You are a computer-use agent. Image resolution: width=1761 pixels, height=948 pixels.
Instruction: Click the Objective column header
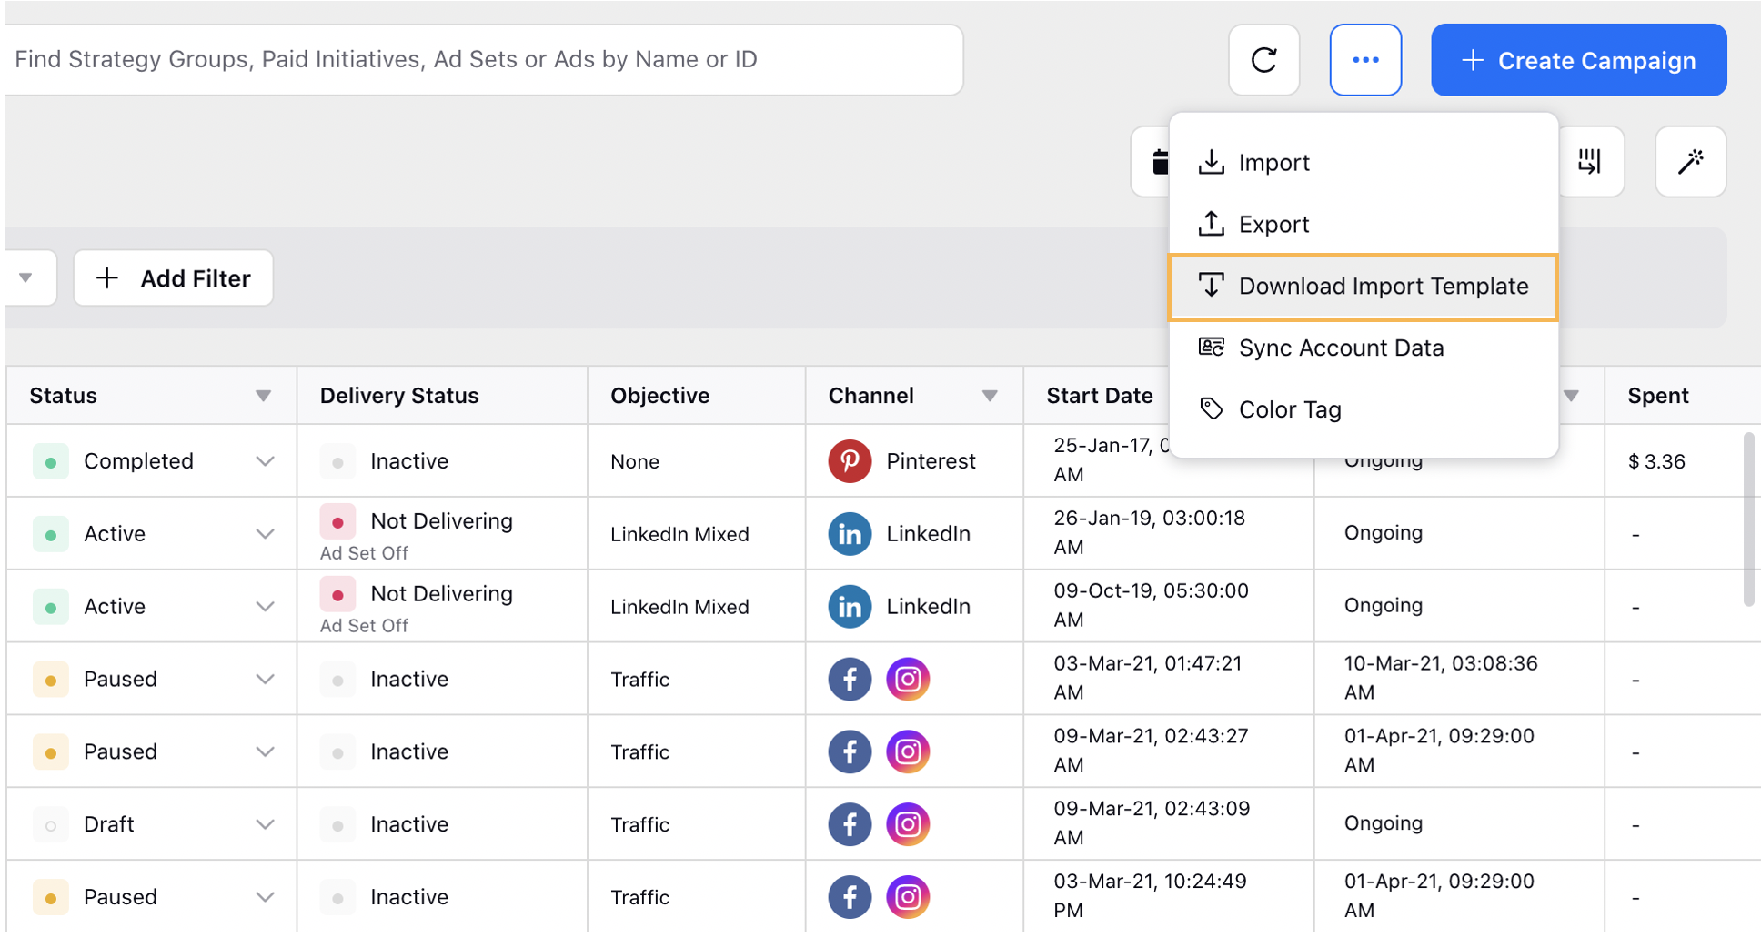(660, 396)
